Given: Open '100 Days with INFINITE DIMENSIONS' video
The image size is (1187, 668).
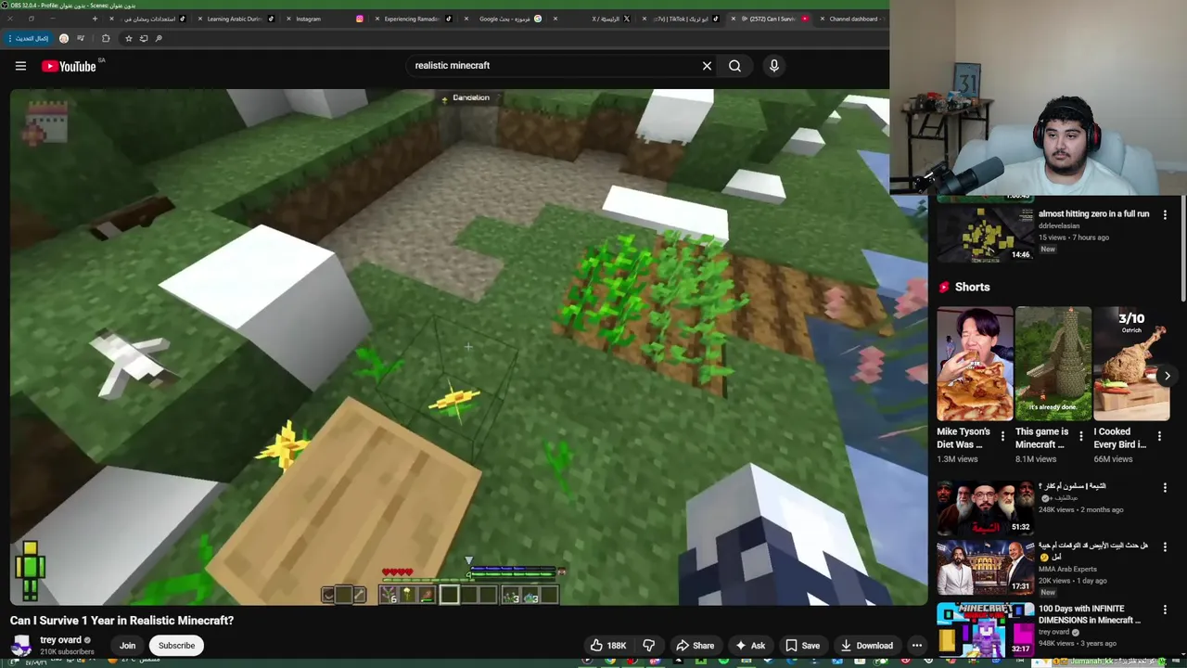Looking at the screenshot, I should pyautogui.click(x=1090, y=614).
